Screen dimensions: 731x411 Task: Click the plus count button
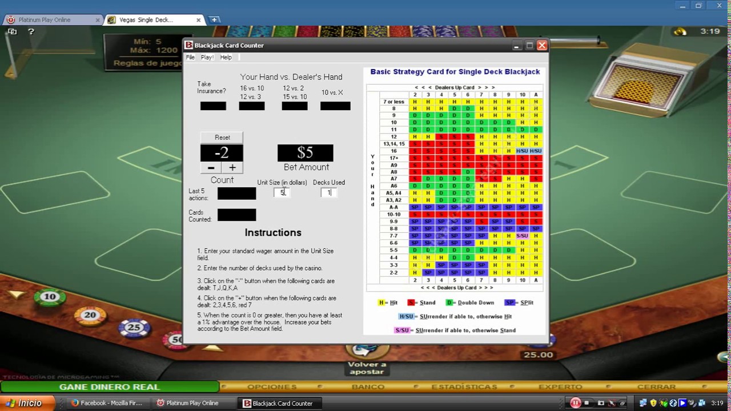(232, 168)
